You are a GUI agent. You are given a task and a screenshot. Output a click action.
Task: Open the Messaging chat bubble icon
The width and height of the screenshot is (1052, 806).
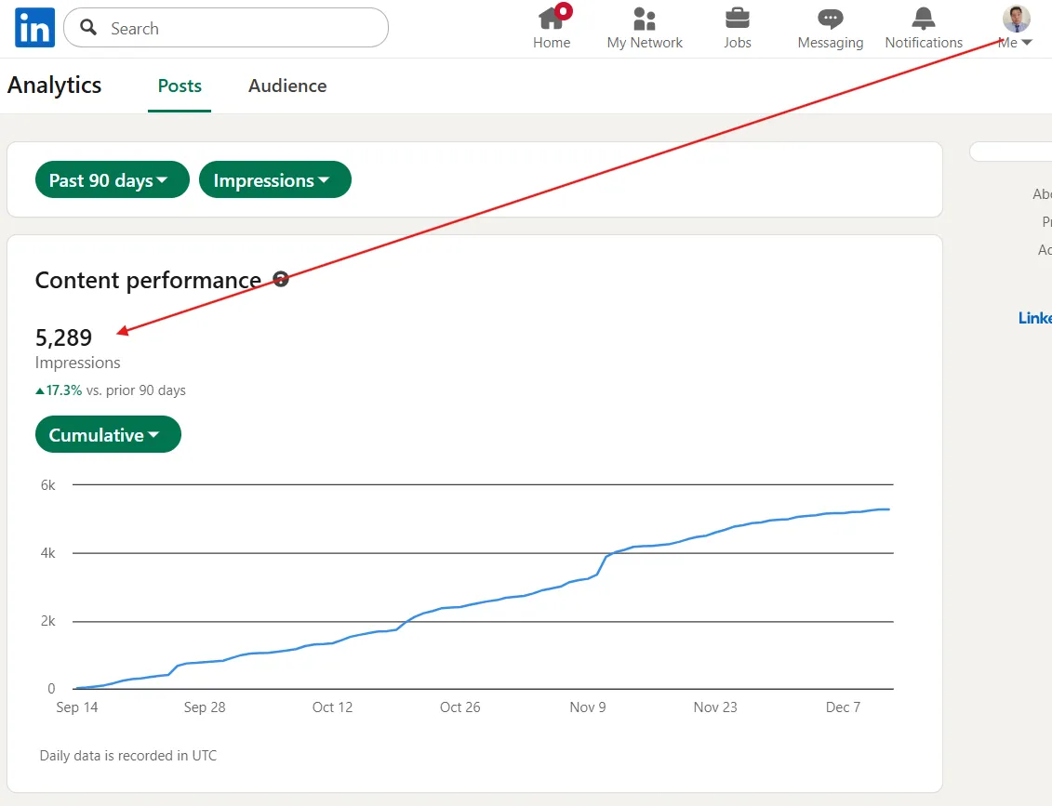[830, 19]
